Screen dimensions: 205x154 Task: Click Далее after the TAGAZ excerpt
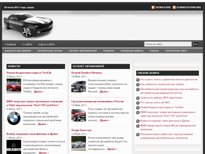tap(39, 92)
